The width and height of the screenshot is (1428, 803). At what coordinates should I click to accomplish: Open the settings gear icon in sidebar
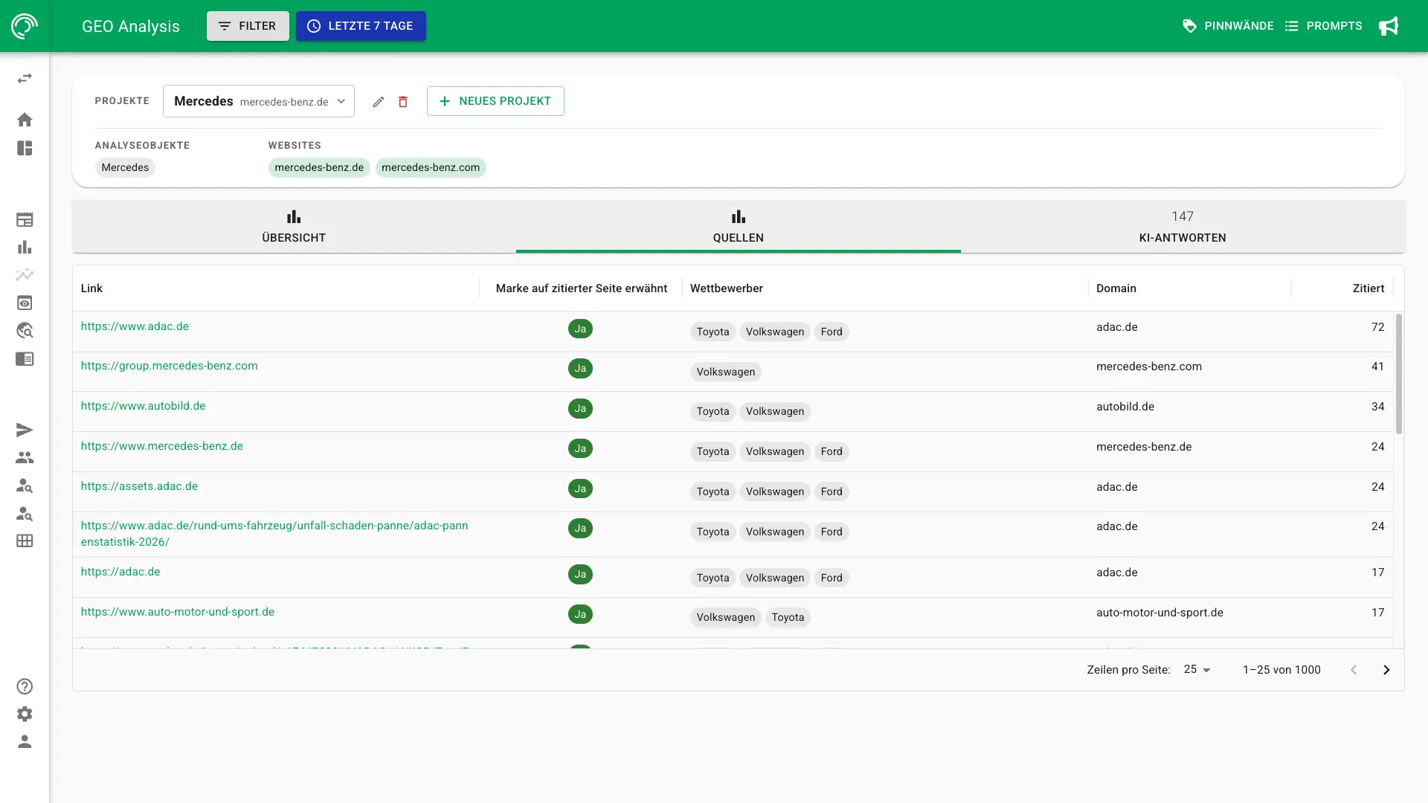coord(25,715)
